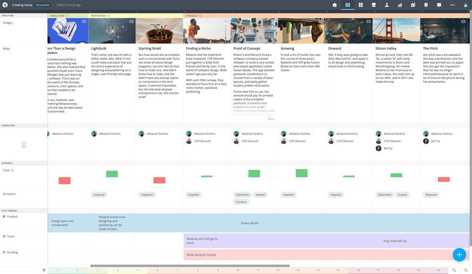Open the comments speech bubble icon
The width and height of the screenshot is (472, 274).
click(x=439, y=5)
